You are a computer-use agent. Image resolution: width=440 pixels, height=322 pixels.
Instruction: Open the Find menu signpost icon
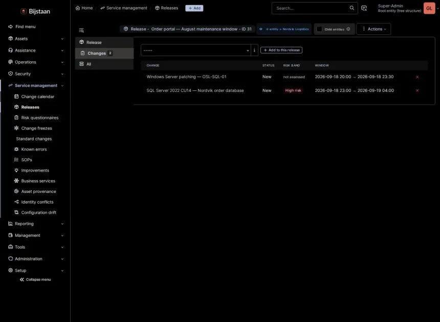click(10, 27)
